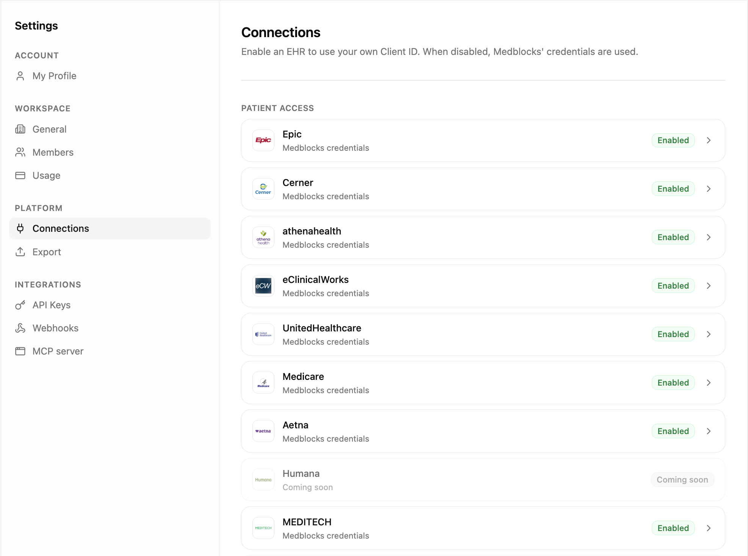Click the Medicare connection name

tap(303, 376)
